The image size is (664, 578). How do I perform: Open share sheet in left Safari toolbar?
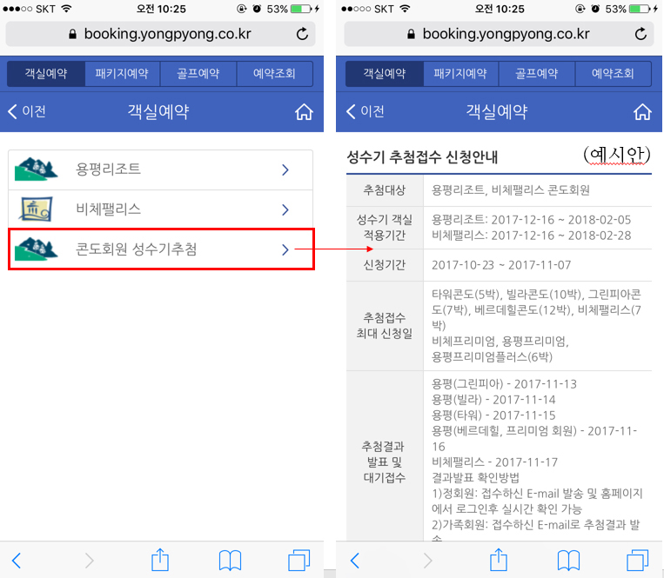160,560
